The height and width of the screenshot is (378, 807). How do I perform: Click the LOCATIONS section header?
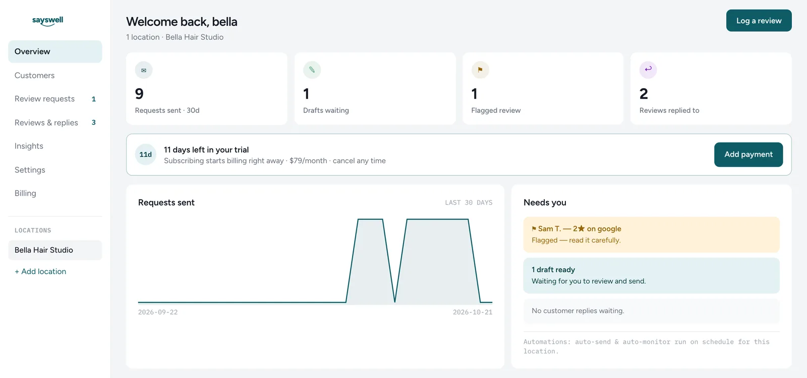tap(33, 230)
